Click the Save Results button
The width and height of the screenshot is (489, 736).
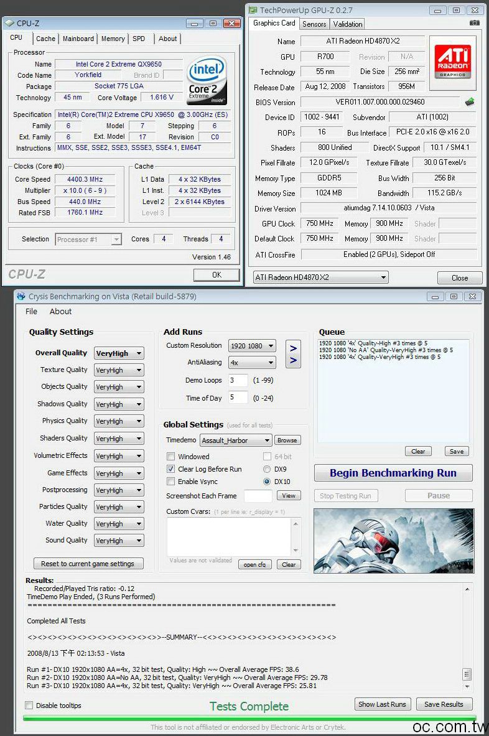(x=444, y=704)
